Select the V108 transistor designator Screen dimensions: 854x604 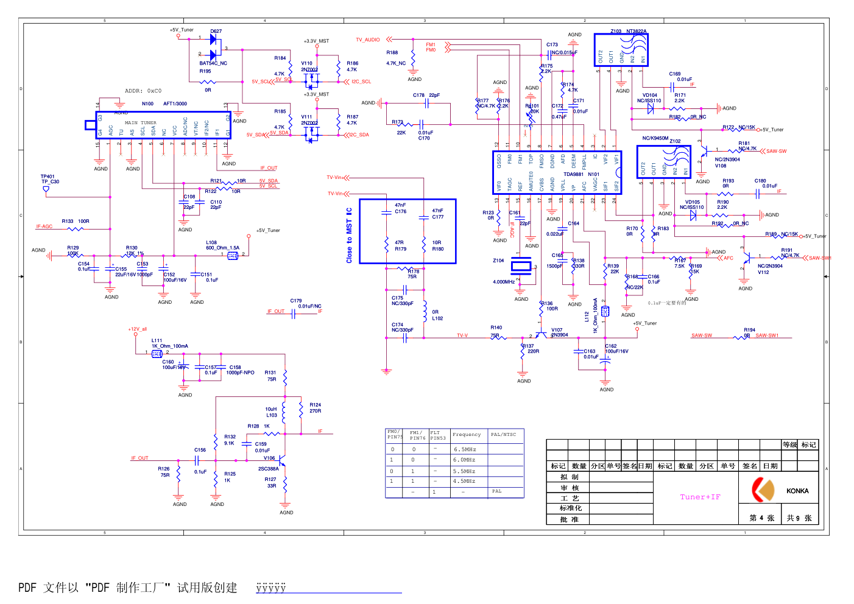point(721,166)
